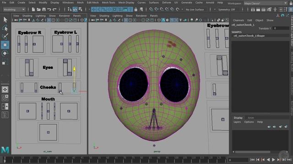Go to start of playback range
This screenshot has width=293, height=164.
252,159
